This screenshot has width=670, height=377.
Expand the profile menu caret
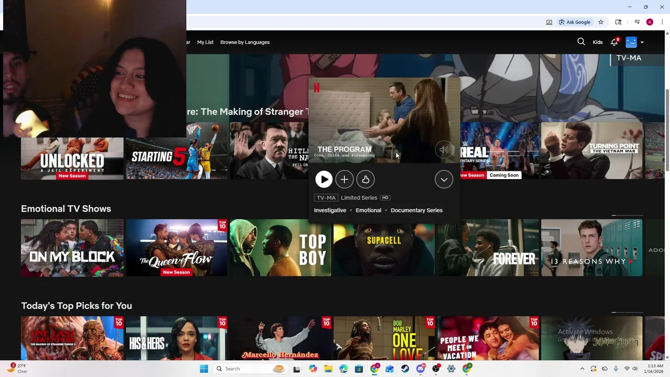pos(642,42)
